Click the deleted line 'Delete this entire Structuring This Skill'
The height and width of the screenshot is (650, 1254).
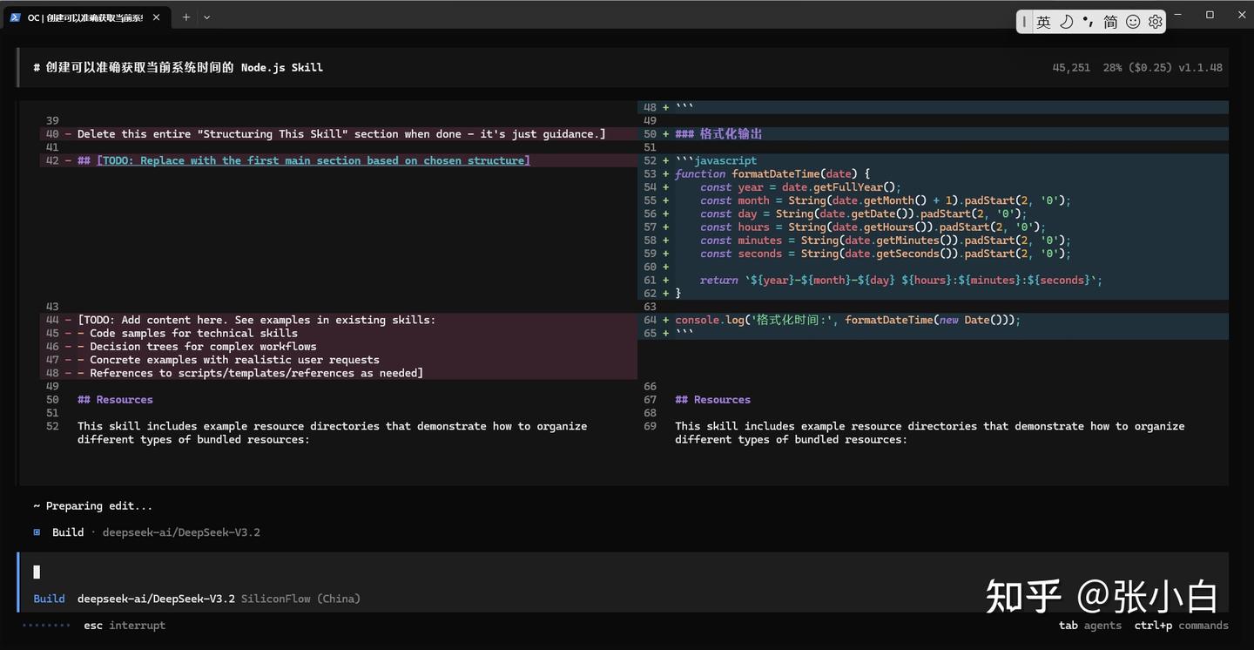pyautogui.click(x=341, y=134)
